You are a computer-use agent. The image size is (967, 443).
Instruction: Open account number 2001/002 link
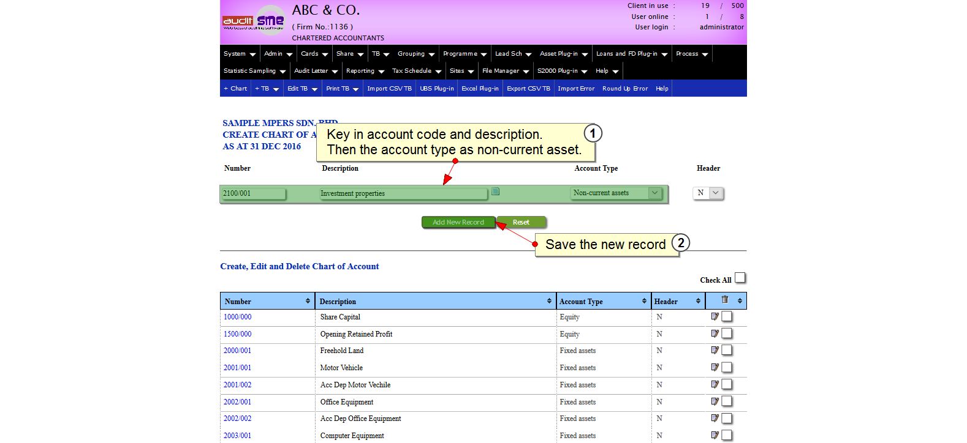coord(237,385)
